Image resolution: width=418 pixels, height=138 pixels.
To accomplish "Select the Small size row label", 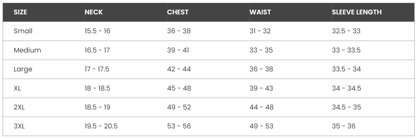I will (23, 31).
